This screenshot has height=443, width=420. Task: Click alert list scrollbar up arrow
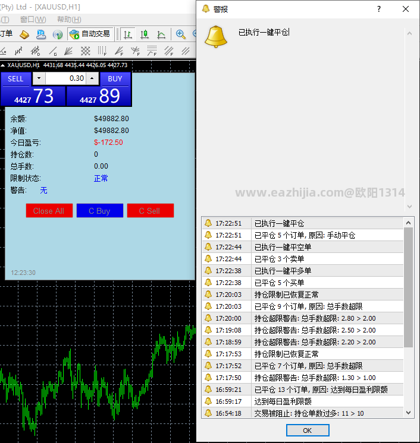(408, 223)
